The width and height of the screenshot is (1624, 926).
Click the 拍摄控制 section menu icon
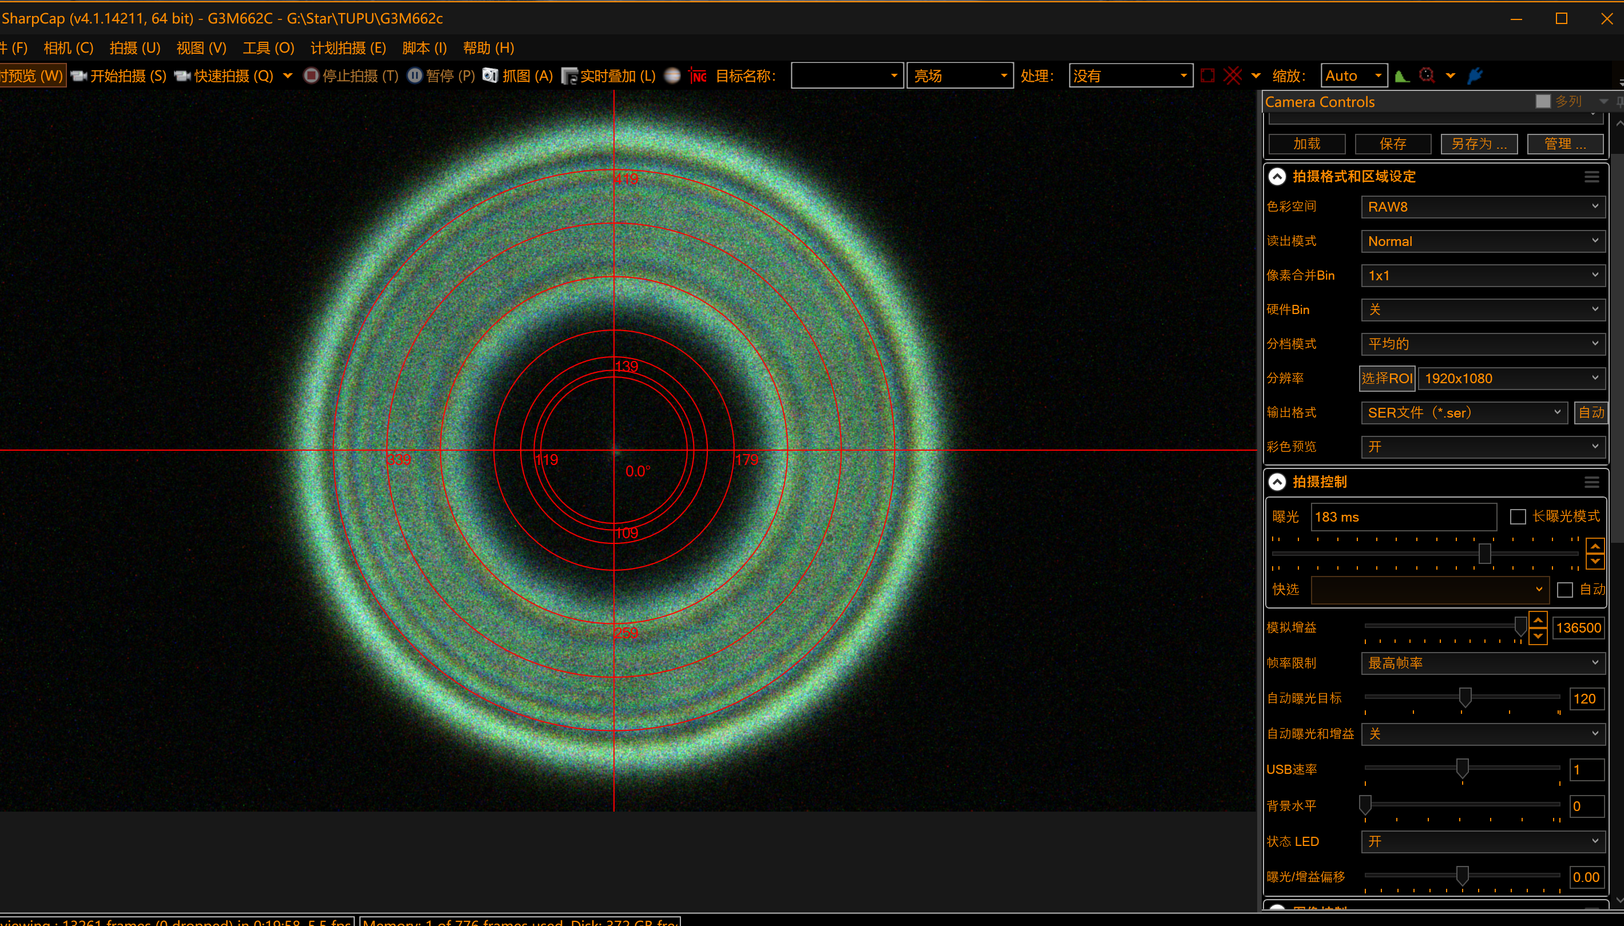tap(1591, 482)
